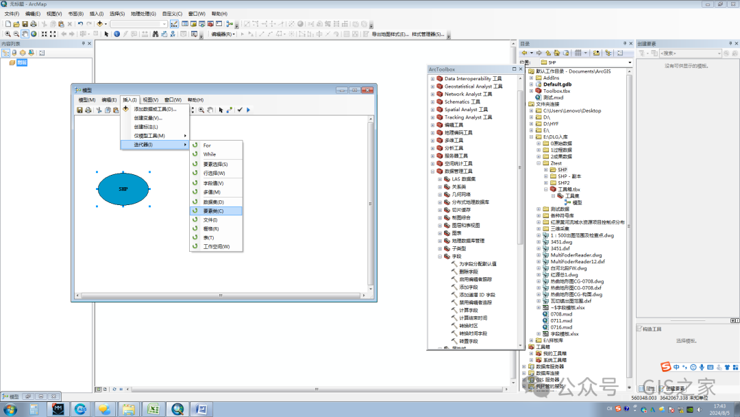
Task: Open the model window 视图(V) menu
Action: [x=151, y=100]
